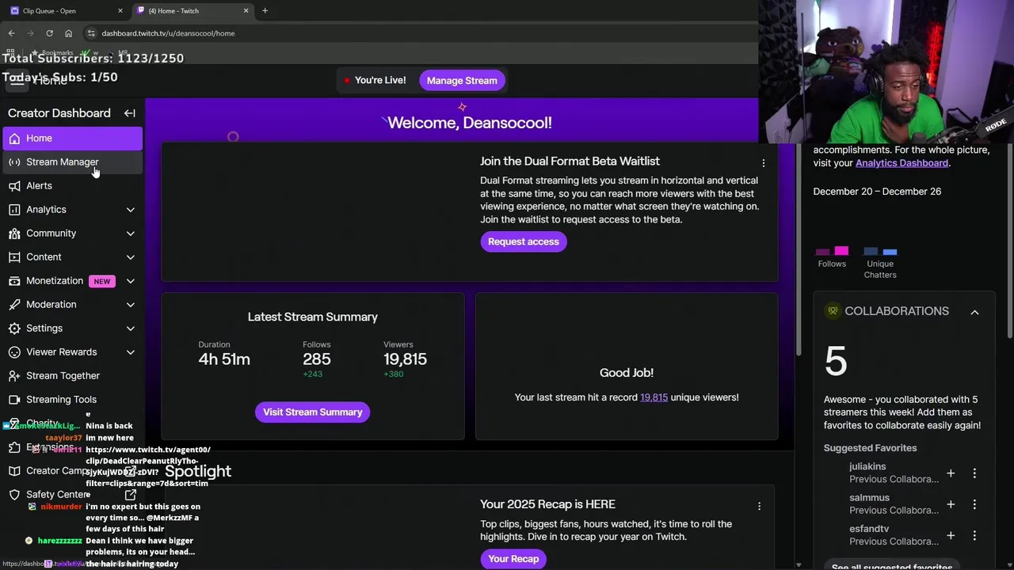
Task: Click the Home house icon in sidebar
Action: point(14,139)
